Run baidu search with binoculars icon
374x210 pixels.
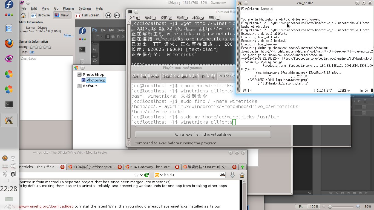coord(223,175)
